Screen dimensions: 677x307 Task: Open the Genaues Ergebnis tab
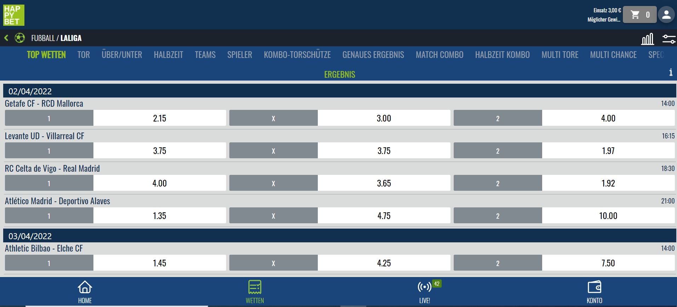[373, 55]
